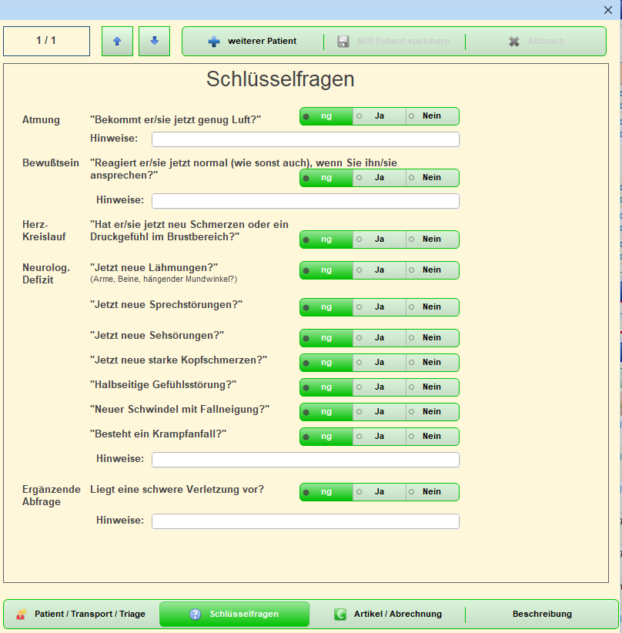Click the floppy disk save icon
This screenshot has width=622, height=633.
coord(343,42)
